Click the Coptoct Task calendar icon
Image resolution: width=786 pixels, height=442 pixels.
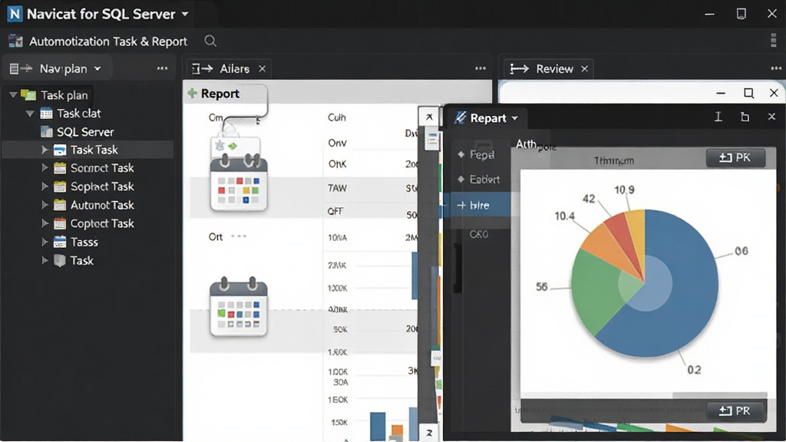[60, 223]
